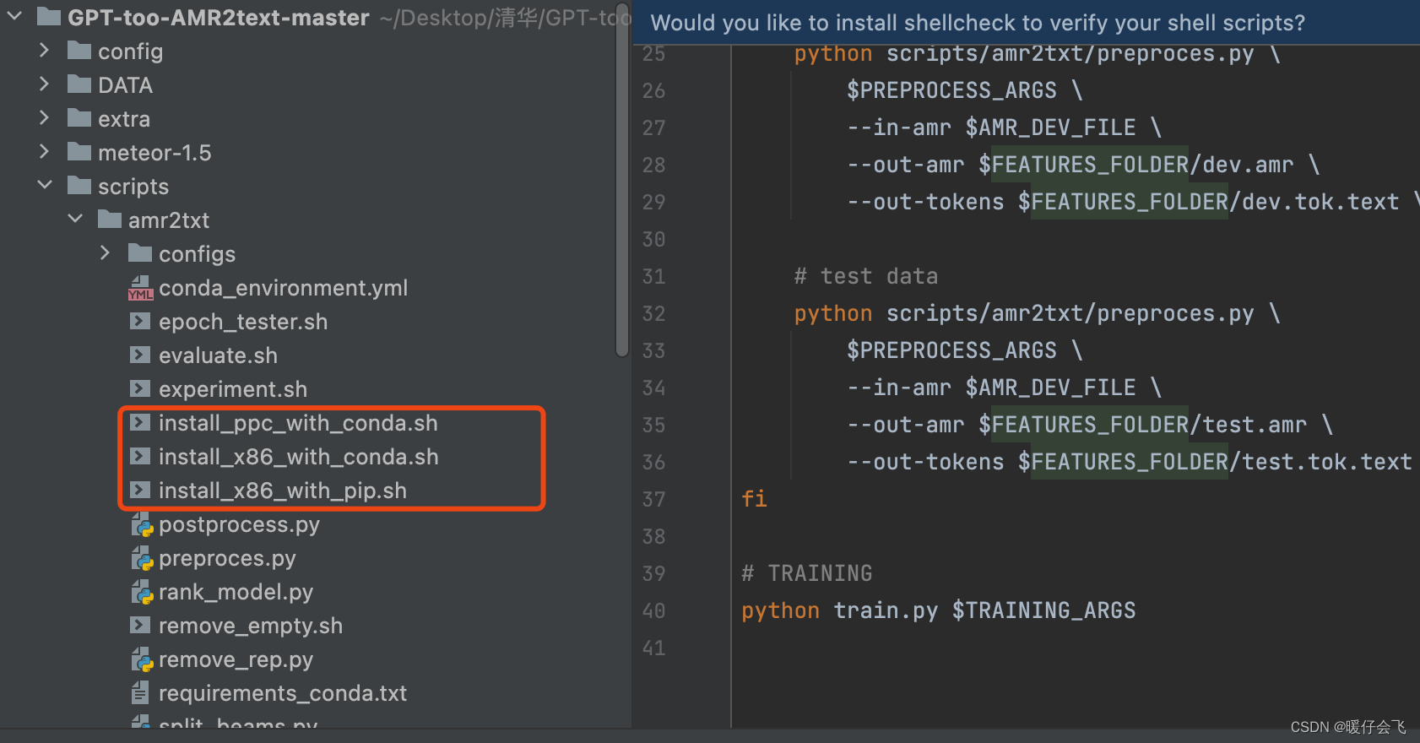
Task: Select install_x86_with_pip.sh file name
Action: (283, 491)
